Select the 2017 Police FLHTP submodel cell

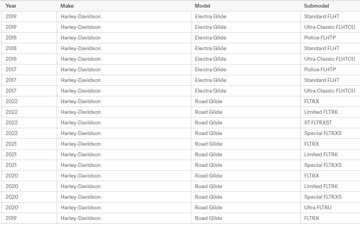330,69
